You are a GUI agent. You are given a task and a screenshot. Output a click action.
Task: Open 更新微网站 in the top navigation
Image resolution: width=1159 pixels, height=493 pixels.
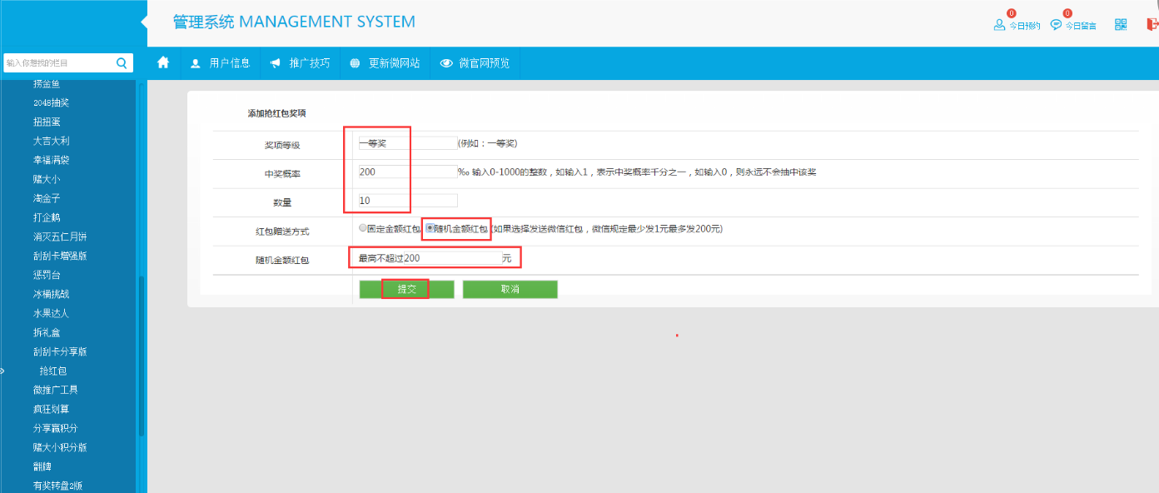point(394,63)
